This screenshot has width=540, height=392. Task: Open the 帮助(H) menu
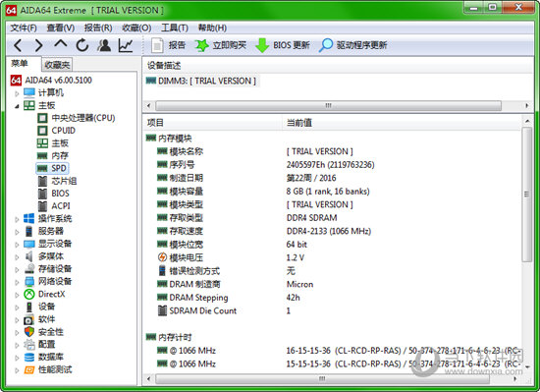pyautogui.click(x=212, y=28)
